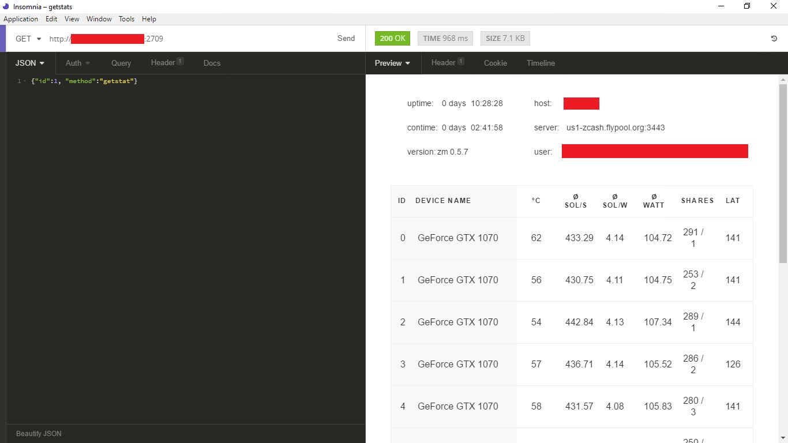Click GeForce GTX 1070 in row 0
This screenshot has height=443, width=788.
pyautogui.click(x=458, y=238)
